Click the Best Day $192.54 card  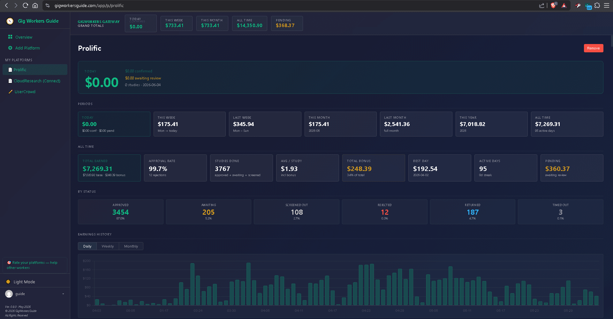pyautogui.click(x=440, y=168)
